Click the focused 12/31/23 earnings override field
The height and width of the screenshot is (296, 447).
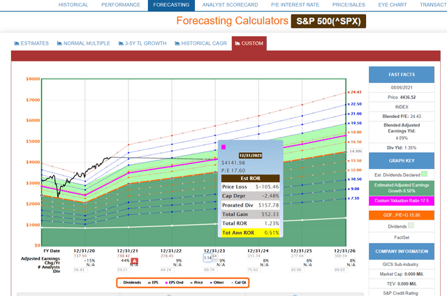(208, 258)
